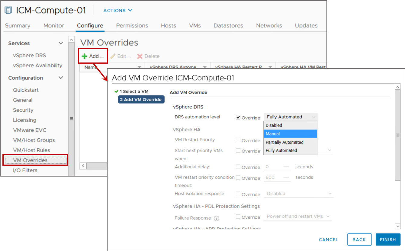Click the green plus Add icon

click(85, 56)
